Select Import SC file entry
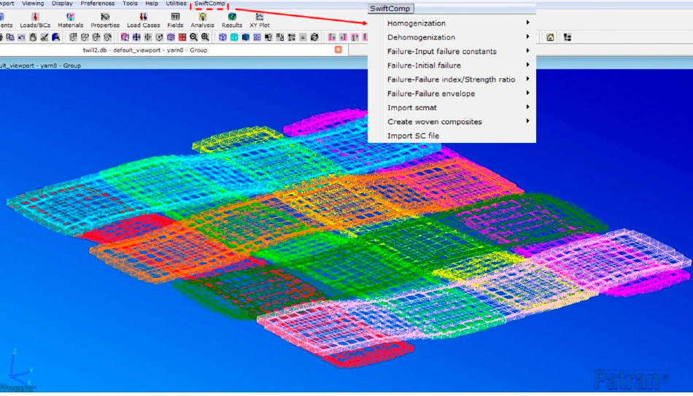This screenshot has height=396, width=693. (x=413, y=136)
